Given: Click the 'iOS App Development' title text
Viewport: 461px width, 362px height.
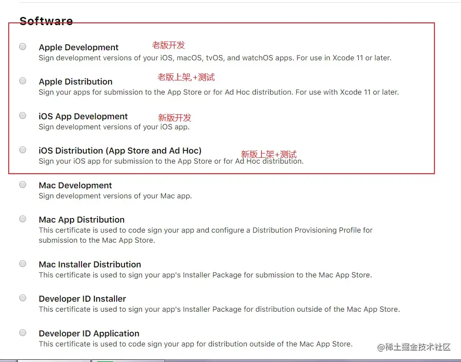Looking at the screenshot, I should [x=83, y=117].
